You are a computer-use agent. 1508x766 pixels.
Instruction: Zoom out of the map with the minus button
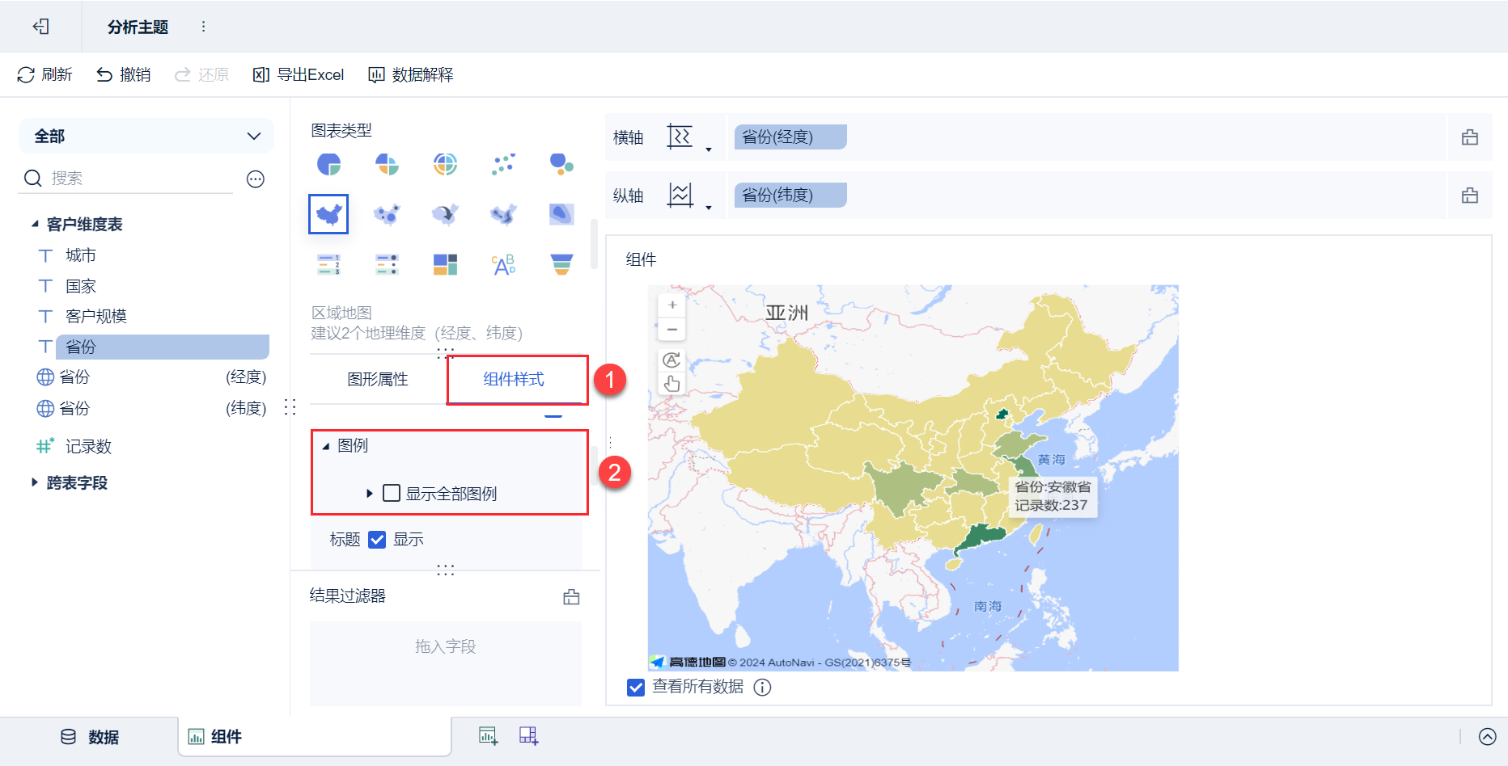[672, 329]
